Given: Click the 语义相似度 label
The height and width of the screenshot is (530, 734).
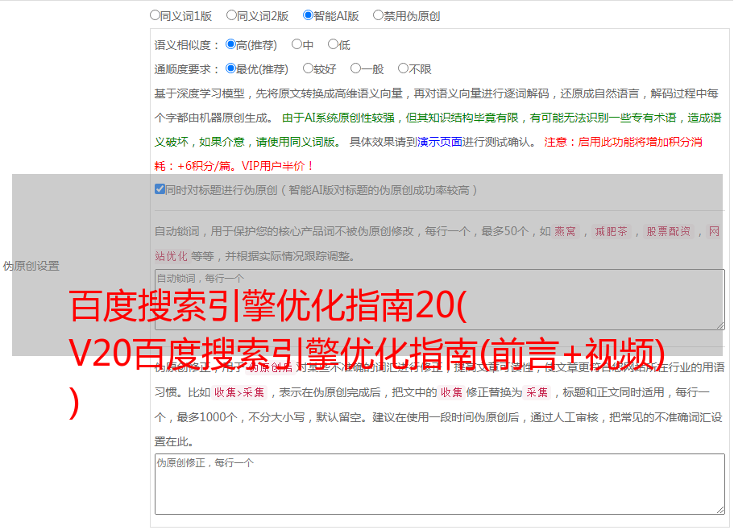Looking at the screenshot, I should tap(187, 45).
